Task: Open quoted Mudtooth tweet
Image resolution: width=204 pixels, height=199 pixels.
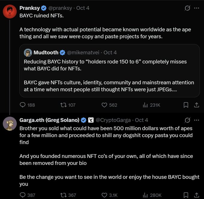Action: (x=109, y=71)
